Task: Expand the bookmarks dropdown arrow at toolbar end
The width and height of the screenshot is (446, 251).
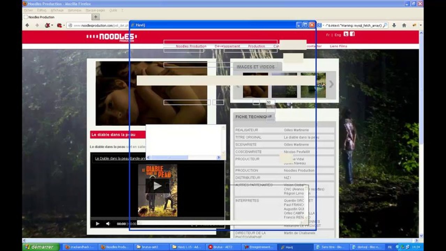Action: pyautogui.click(x=421, y=25)
